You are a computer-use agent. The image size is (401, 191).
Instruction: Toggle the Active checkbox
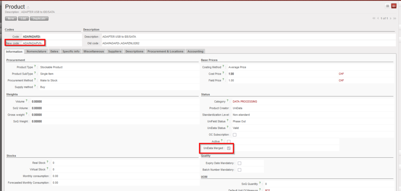coord(229,141)
